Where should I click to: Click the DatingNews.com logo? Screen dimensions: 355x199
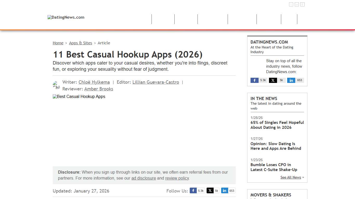(x=66, y=17)
